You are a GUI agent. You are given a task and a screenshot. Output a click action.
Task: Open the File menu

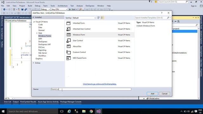[x=2, y=6]
